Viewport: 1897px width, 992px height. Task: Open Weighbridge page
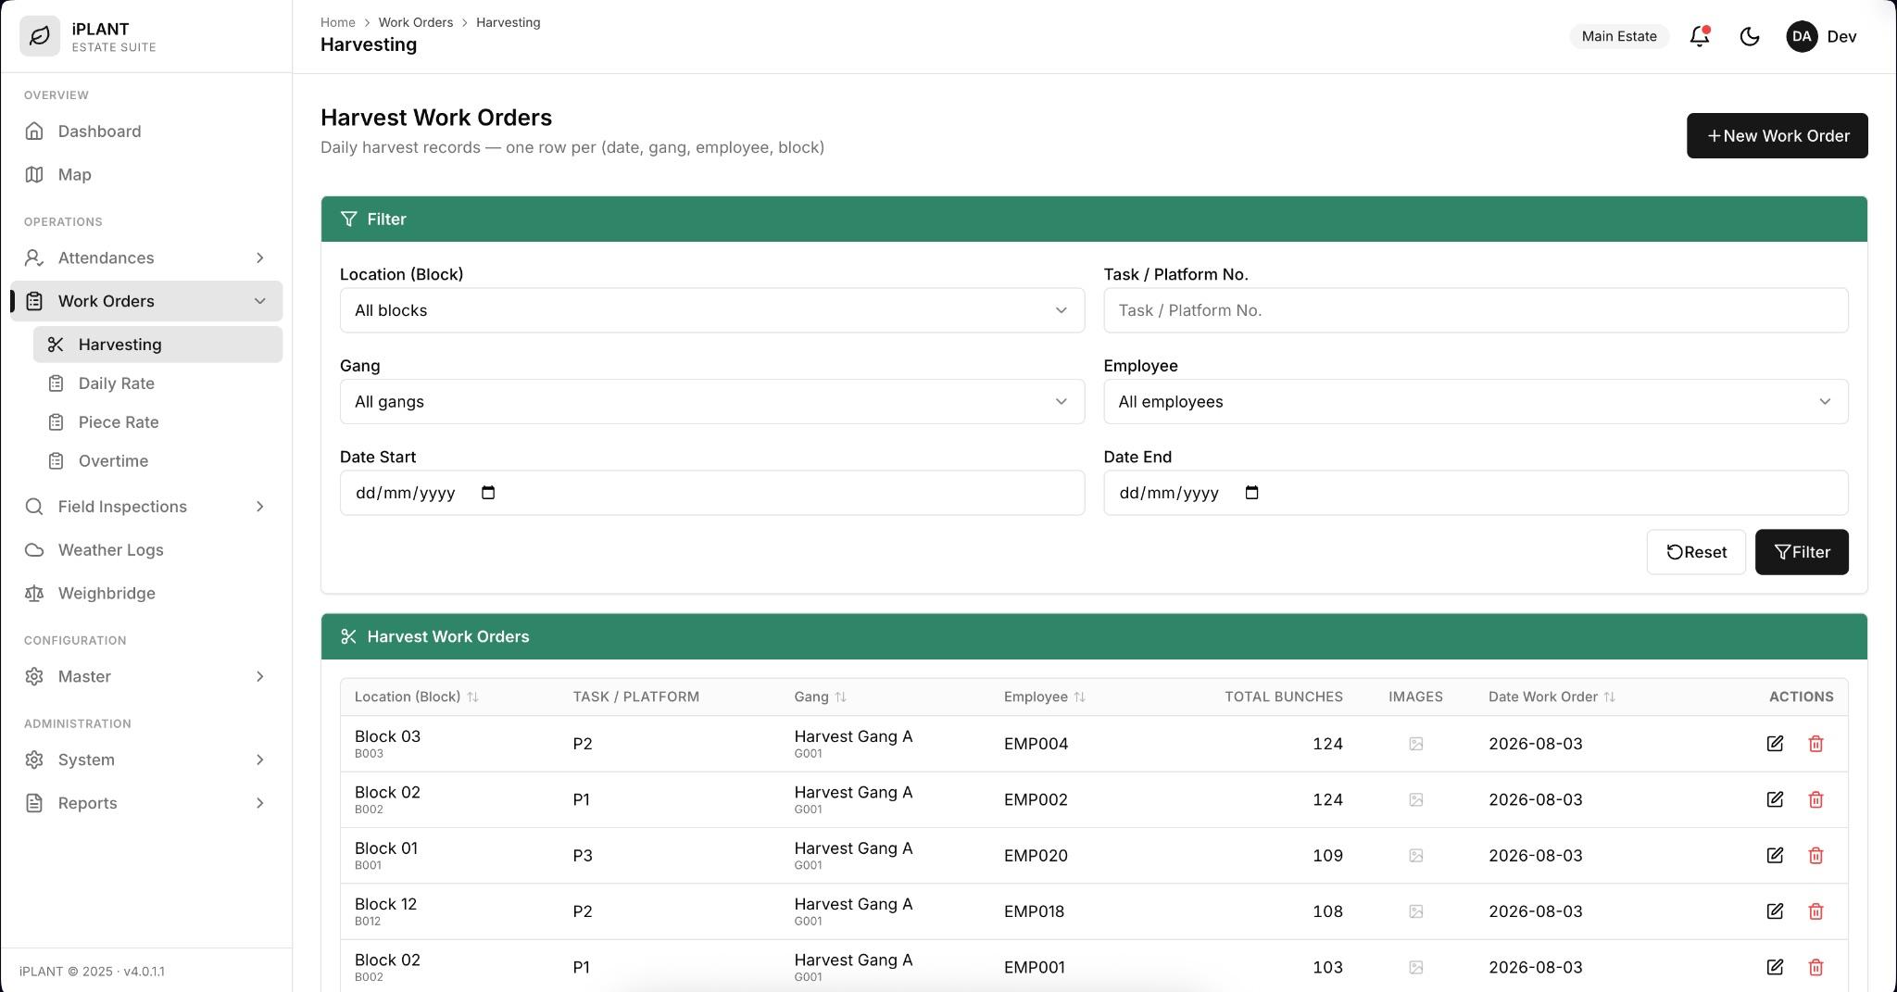[146, 593]
